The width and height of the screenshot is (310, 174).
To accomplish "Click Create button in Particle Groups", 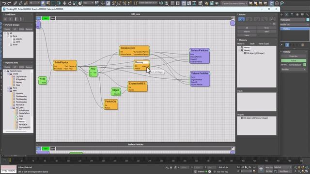I will click(x=7, y=29).
